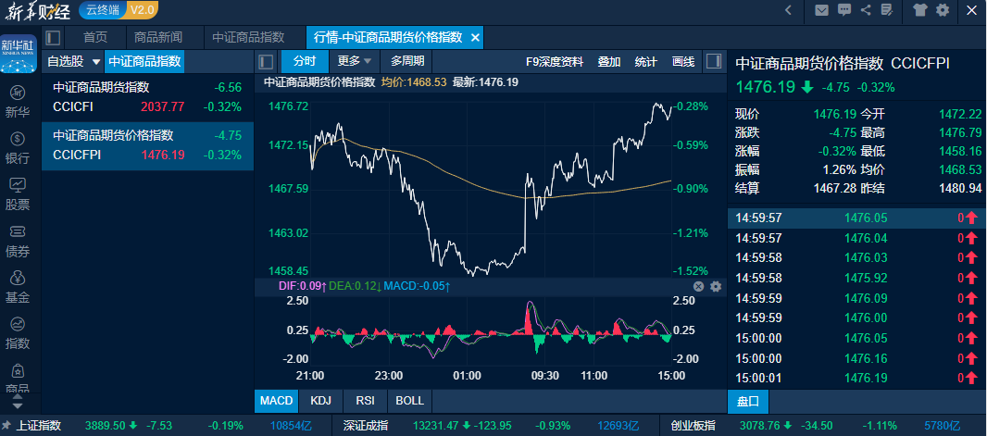Select the 中证商品期货指数 CCICFI row
Viewport: 987px width, 436px height.
coord(147,96)
